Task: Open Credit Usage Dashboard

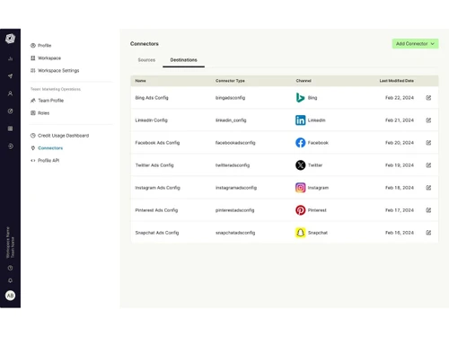Action: click(x=59, y=136)
